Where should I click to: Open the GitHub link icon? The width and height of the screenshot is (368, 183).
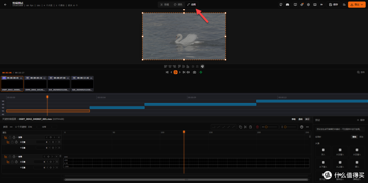tap(281, 4)
